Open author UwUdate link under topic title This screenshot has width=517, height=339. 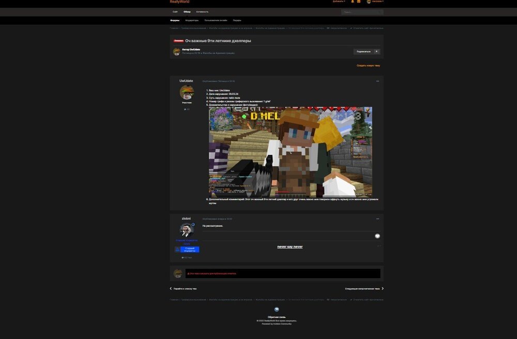click(x=195, y=50)
